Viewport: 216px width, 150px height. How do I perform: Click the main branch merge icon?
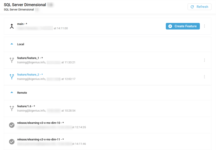tap(12, 26)
